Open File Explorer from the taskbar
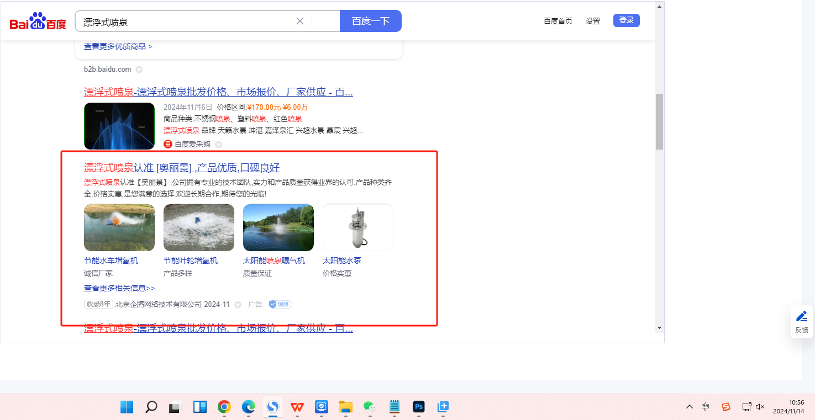The image size is (815, 420). coord(346,407)
